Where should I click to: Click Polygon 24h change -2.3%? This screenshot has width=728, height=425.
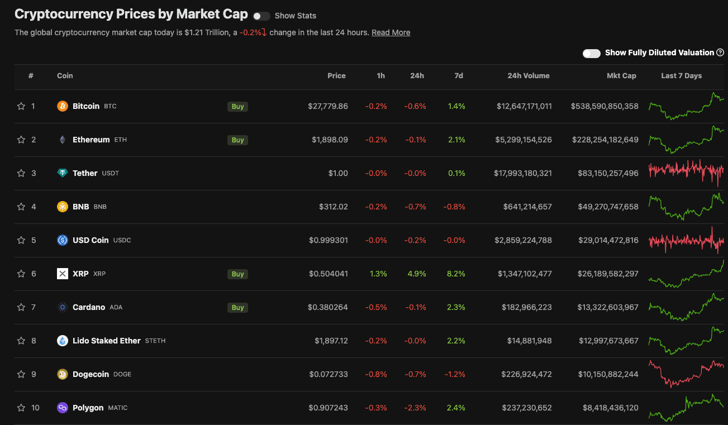pos(416,408)
